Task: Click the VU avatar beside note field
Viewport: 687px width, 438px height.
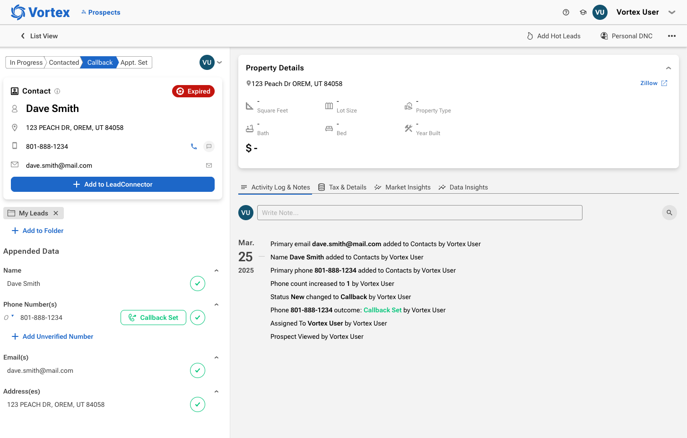Action: pos(246,213)
